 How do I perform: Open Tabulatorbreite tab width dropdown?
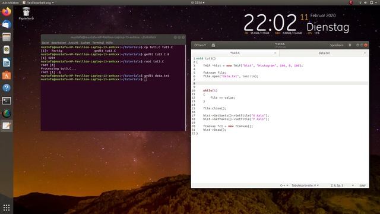(305, 185)
